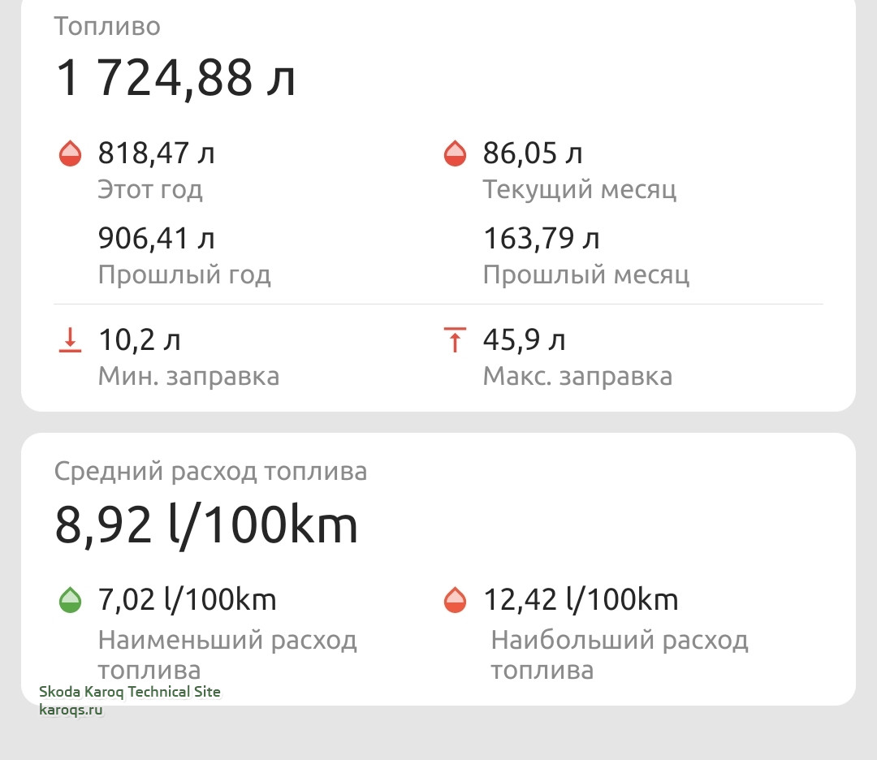Tap the total fuel value 1 724,88 л
The image size is (877, 760).
[x=175, y=79]
